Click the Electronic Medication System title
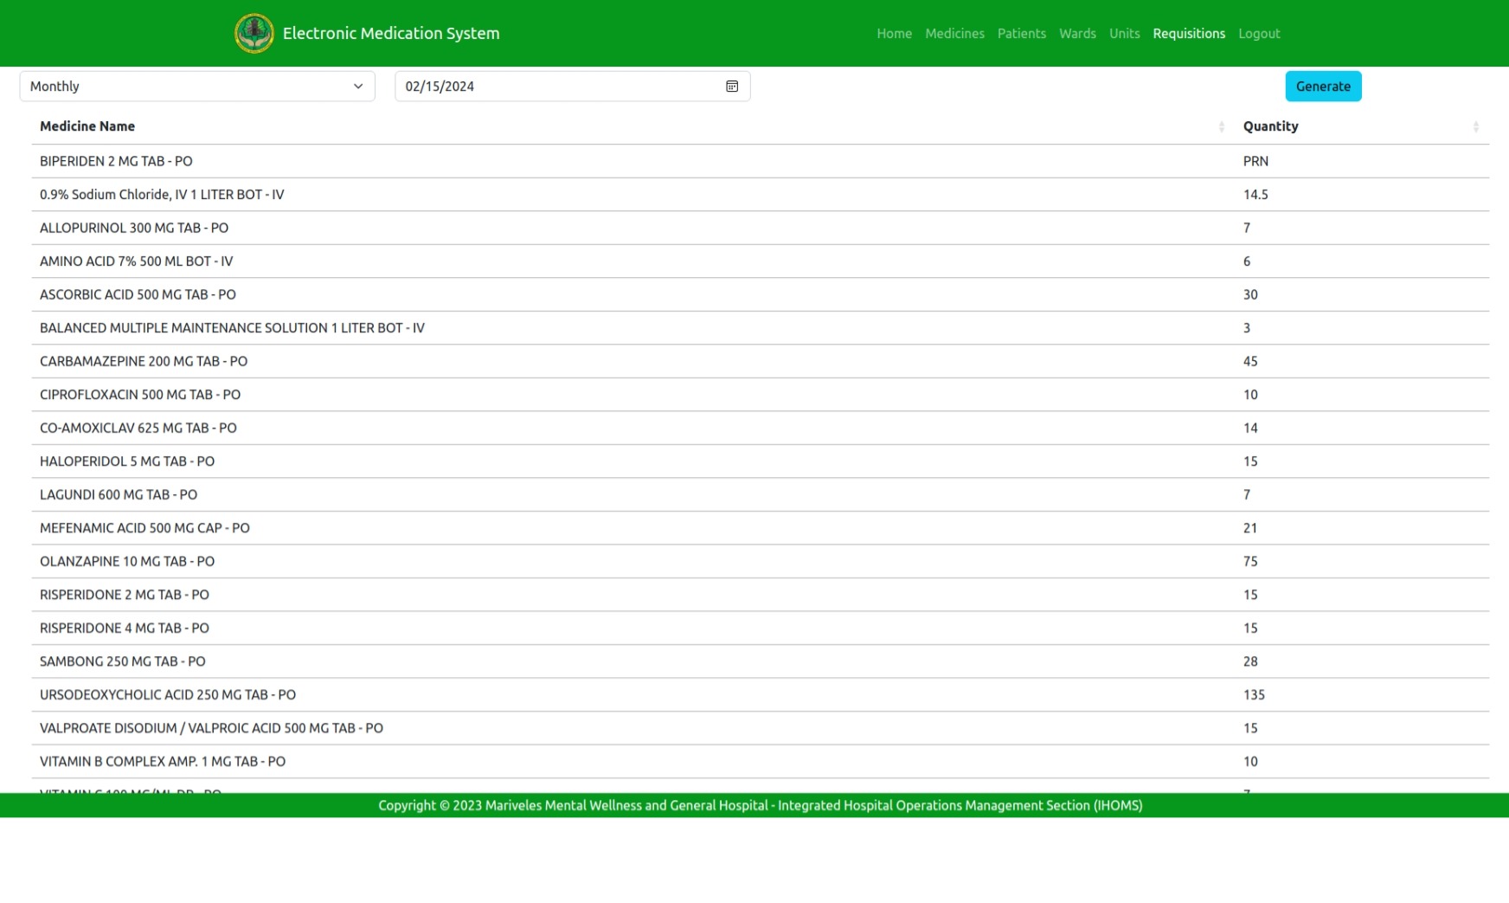Viewport: 1509px width, 903px height. click(391, 34)
